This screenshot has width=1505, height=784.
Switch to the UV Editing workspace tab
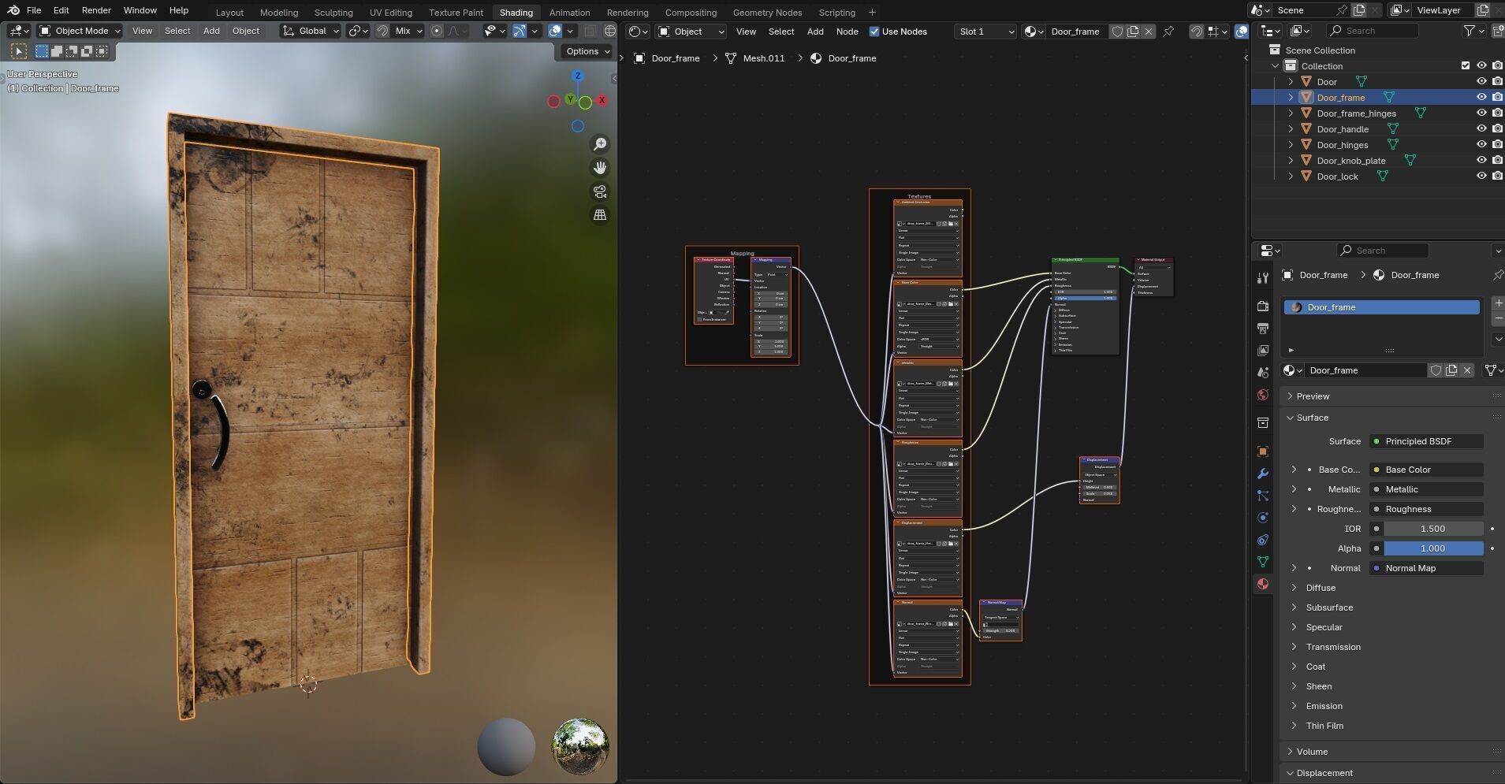pos(391,12)
